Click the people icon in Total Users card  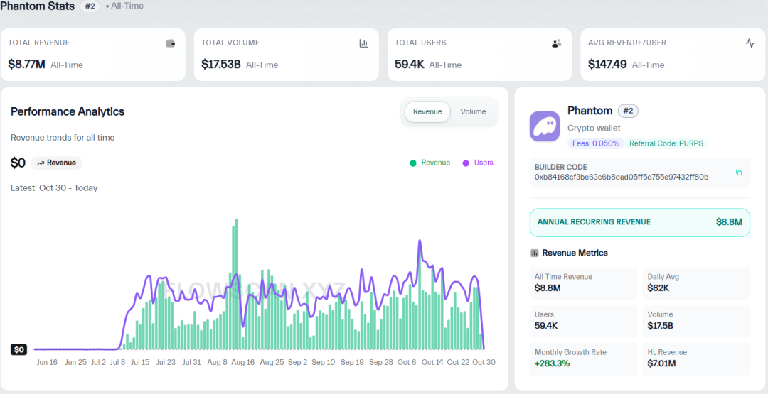(556, 43)
